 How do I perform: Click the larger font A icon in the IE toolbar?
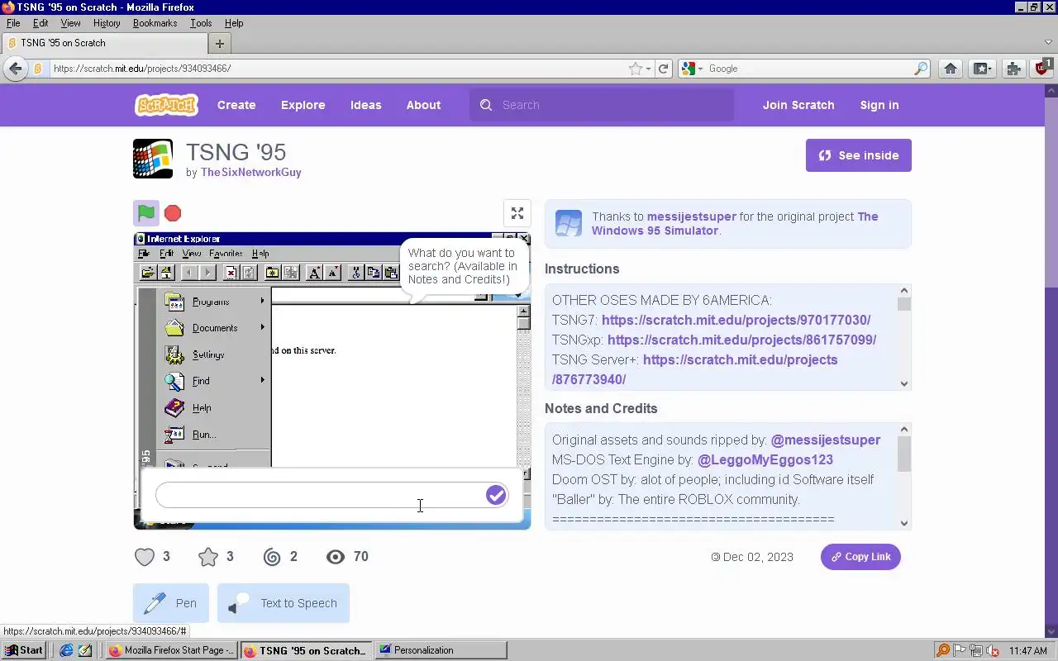tap(314, 273)
